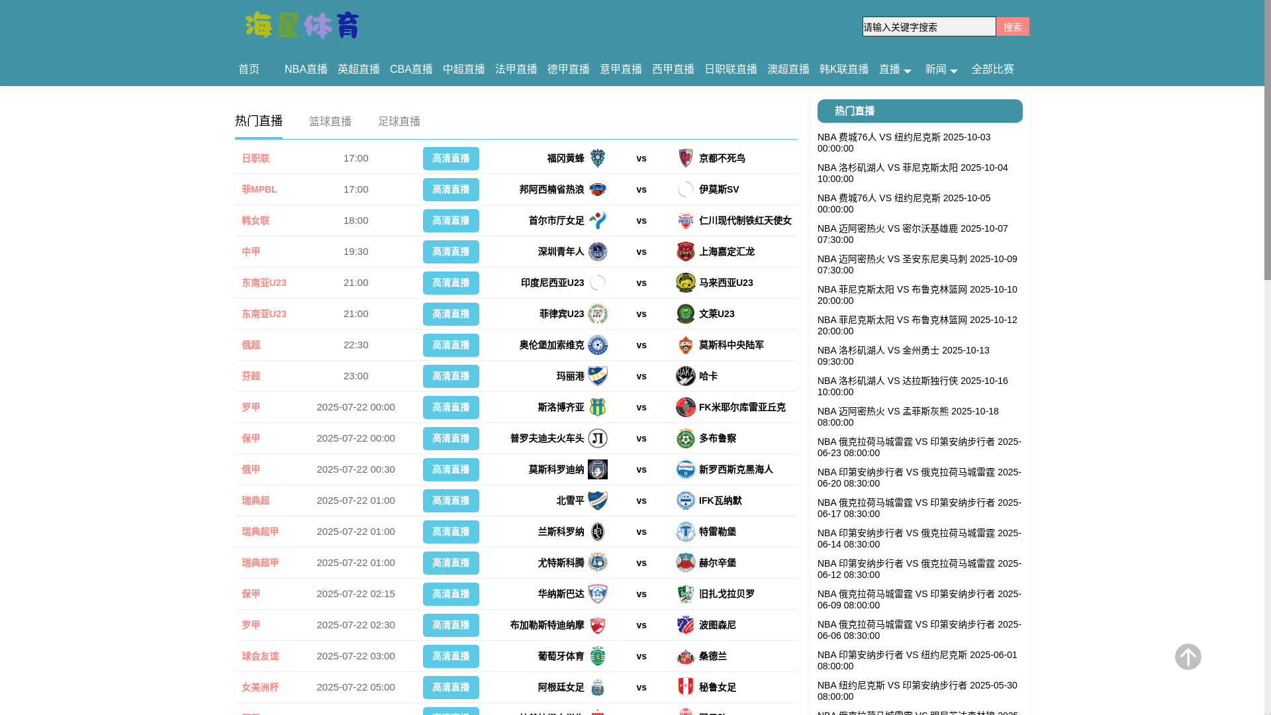Click the 普罗夫迪夫火车头 team logo
Screen dimensions: 1271x715
(598, 438)
